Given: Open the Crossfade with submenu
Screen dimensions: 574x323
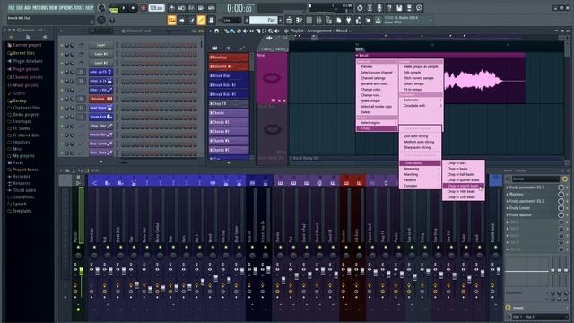Looking at the screenshot, I should click(x=421, y=106).
